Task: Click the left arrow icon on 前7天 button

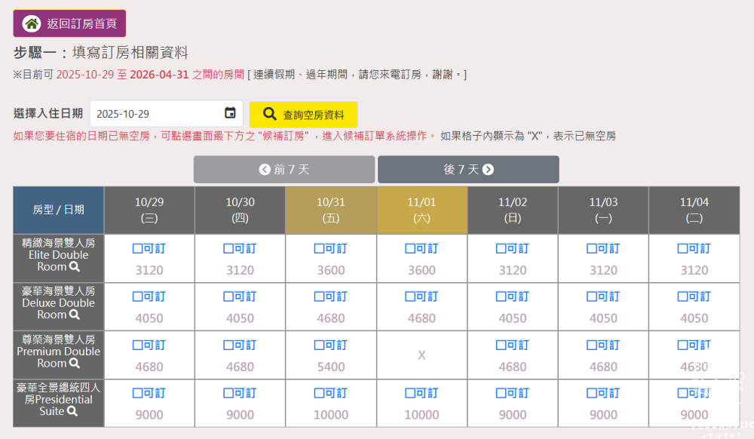Action: 265,170
